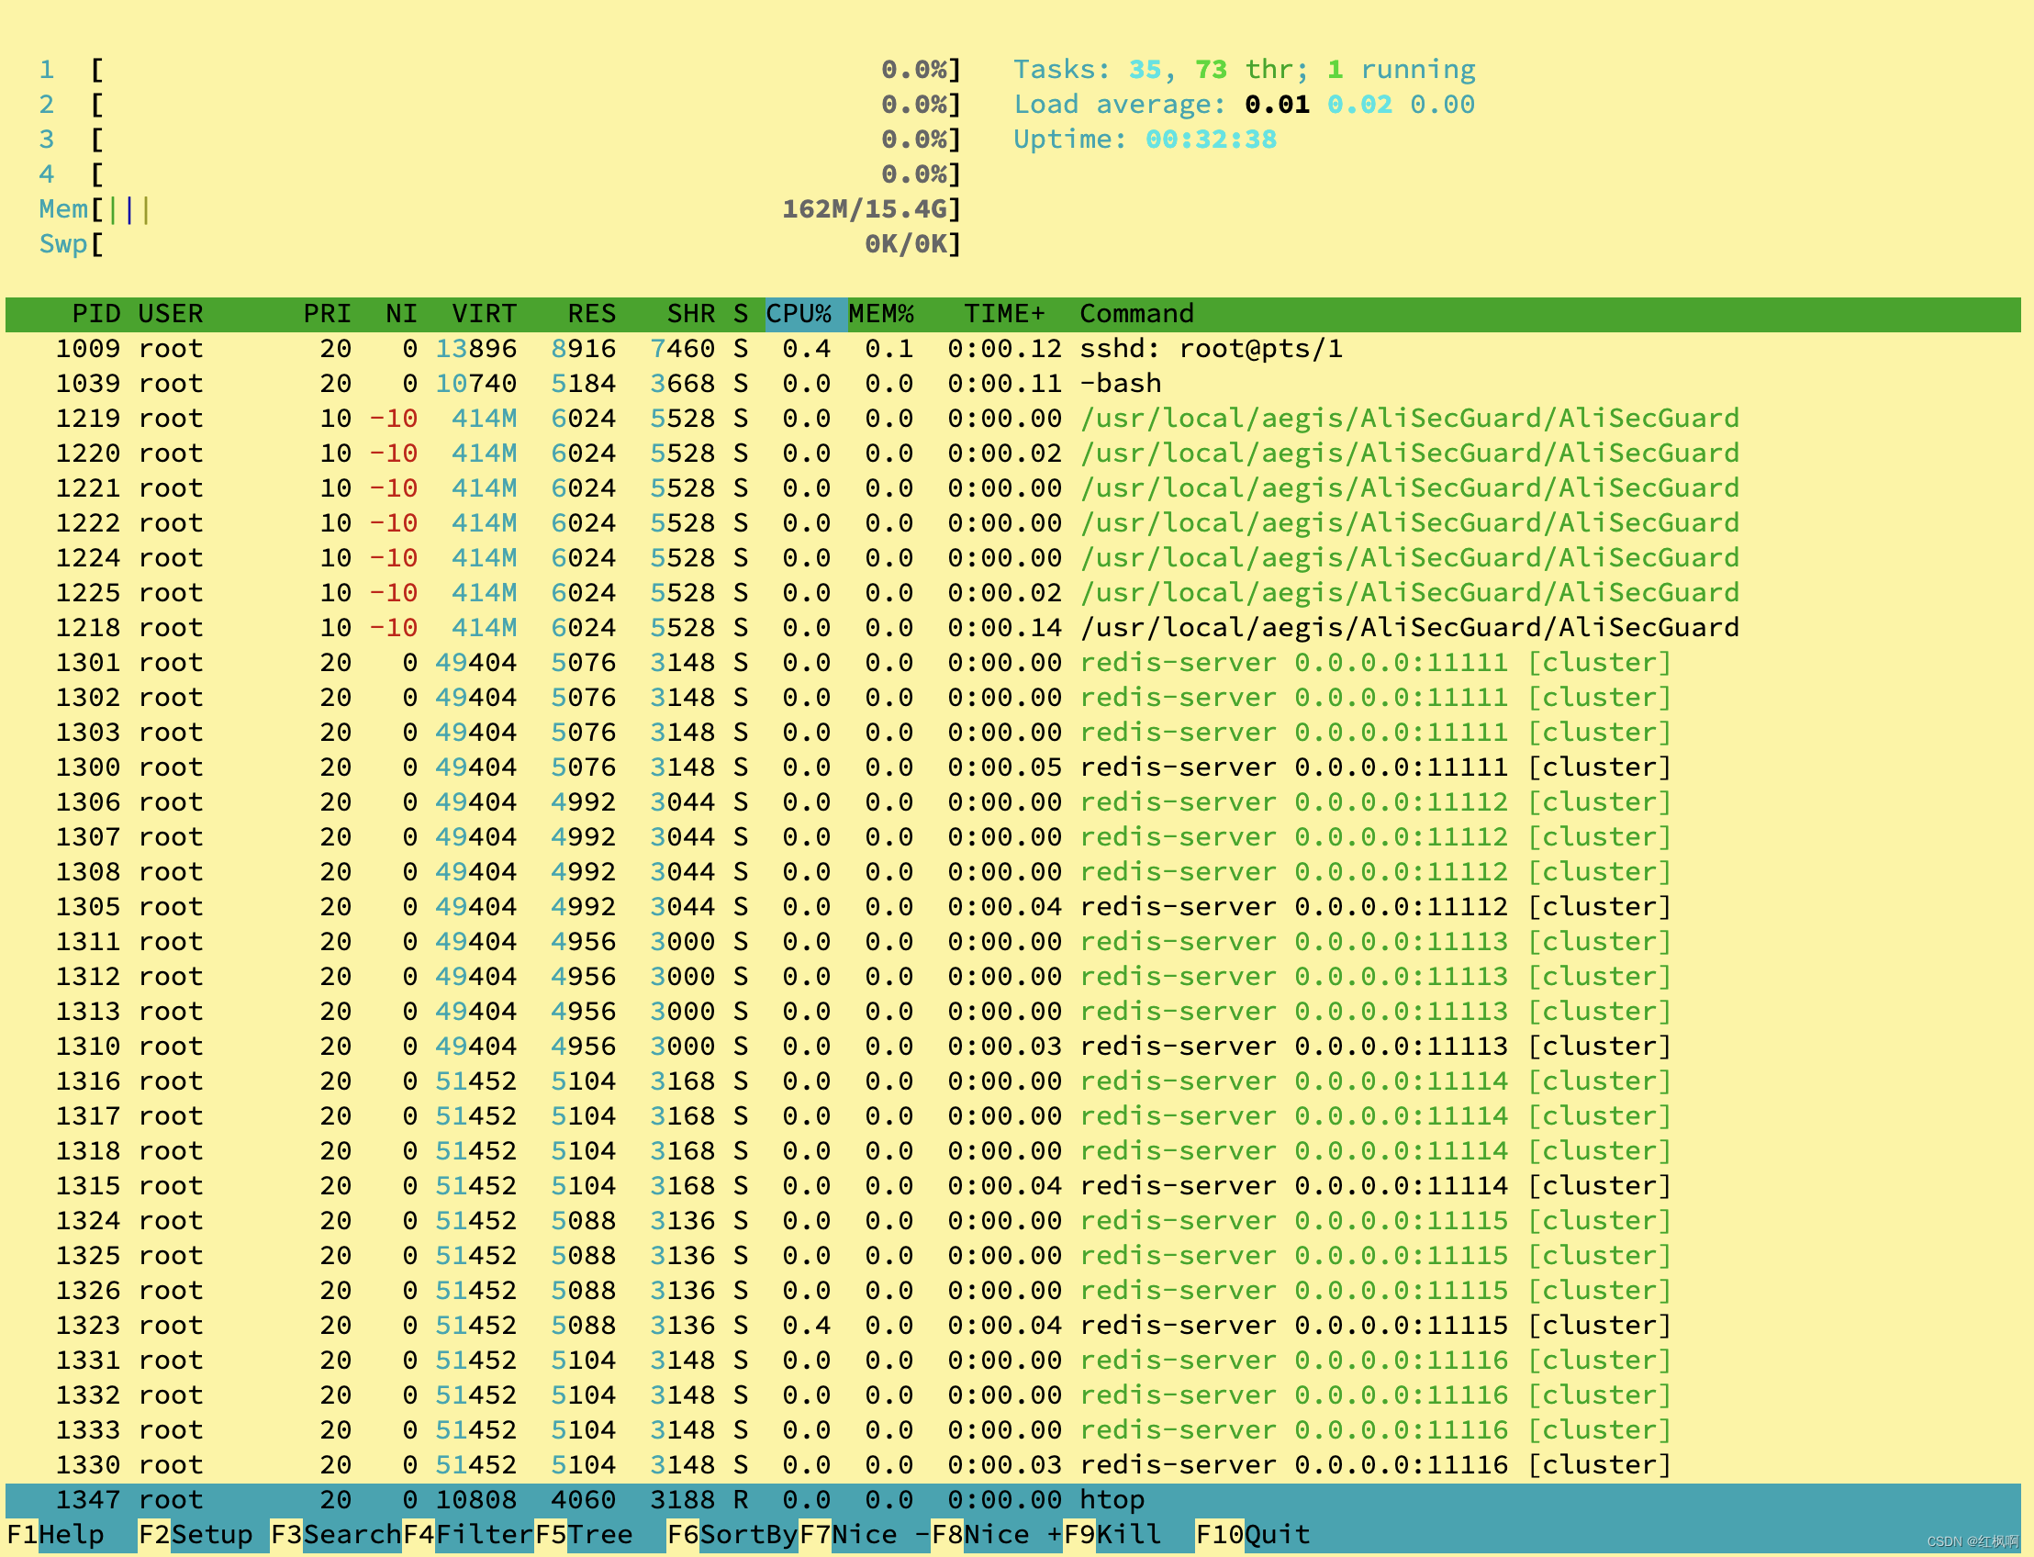Select redis-server 11116 thread PID 1333
The height and width of the screenshot is (1557, 2034).
[x=1012, y=1431]
